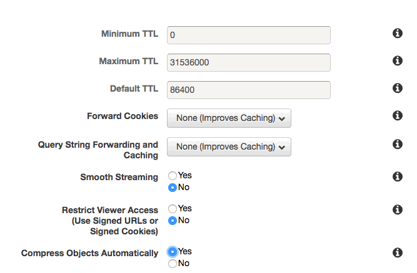
Task: Choose No for Compress Objects Automatically
Action: (x=173, y=264)
